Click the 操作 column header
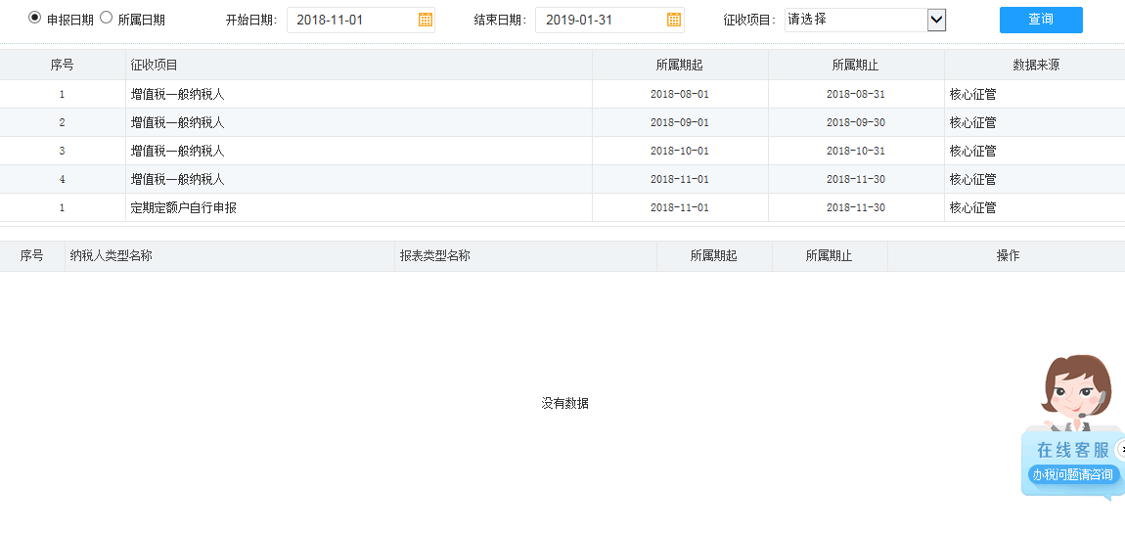 [x=1007, y=255]
